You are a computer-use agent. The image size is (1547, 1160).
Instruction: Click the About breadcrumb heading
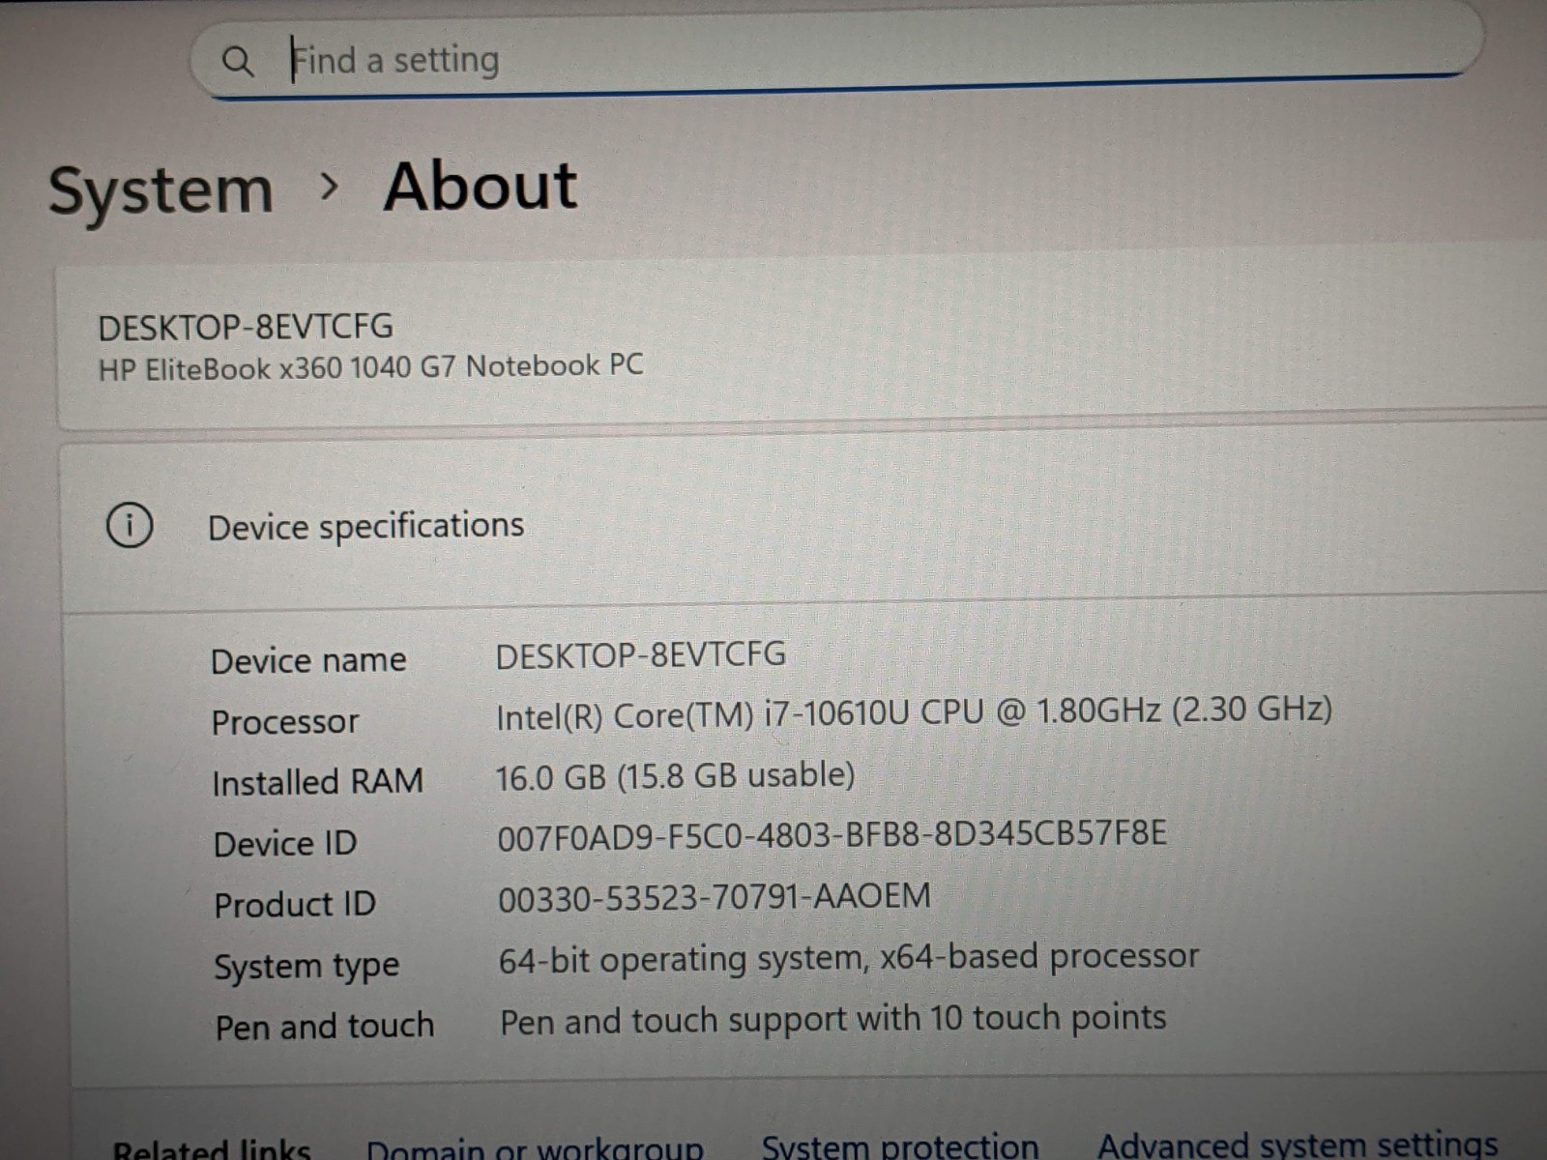tap(481, 186)
